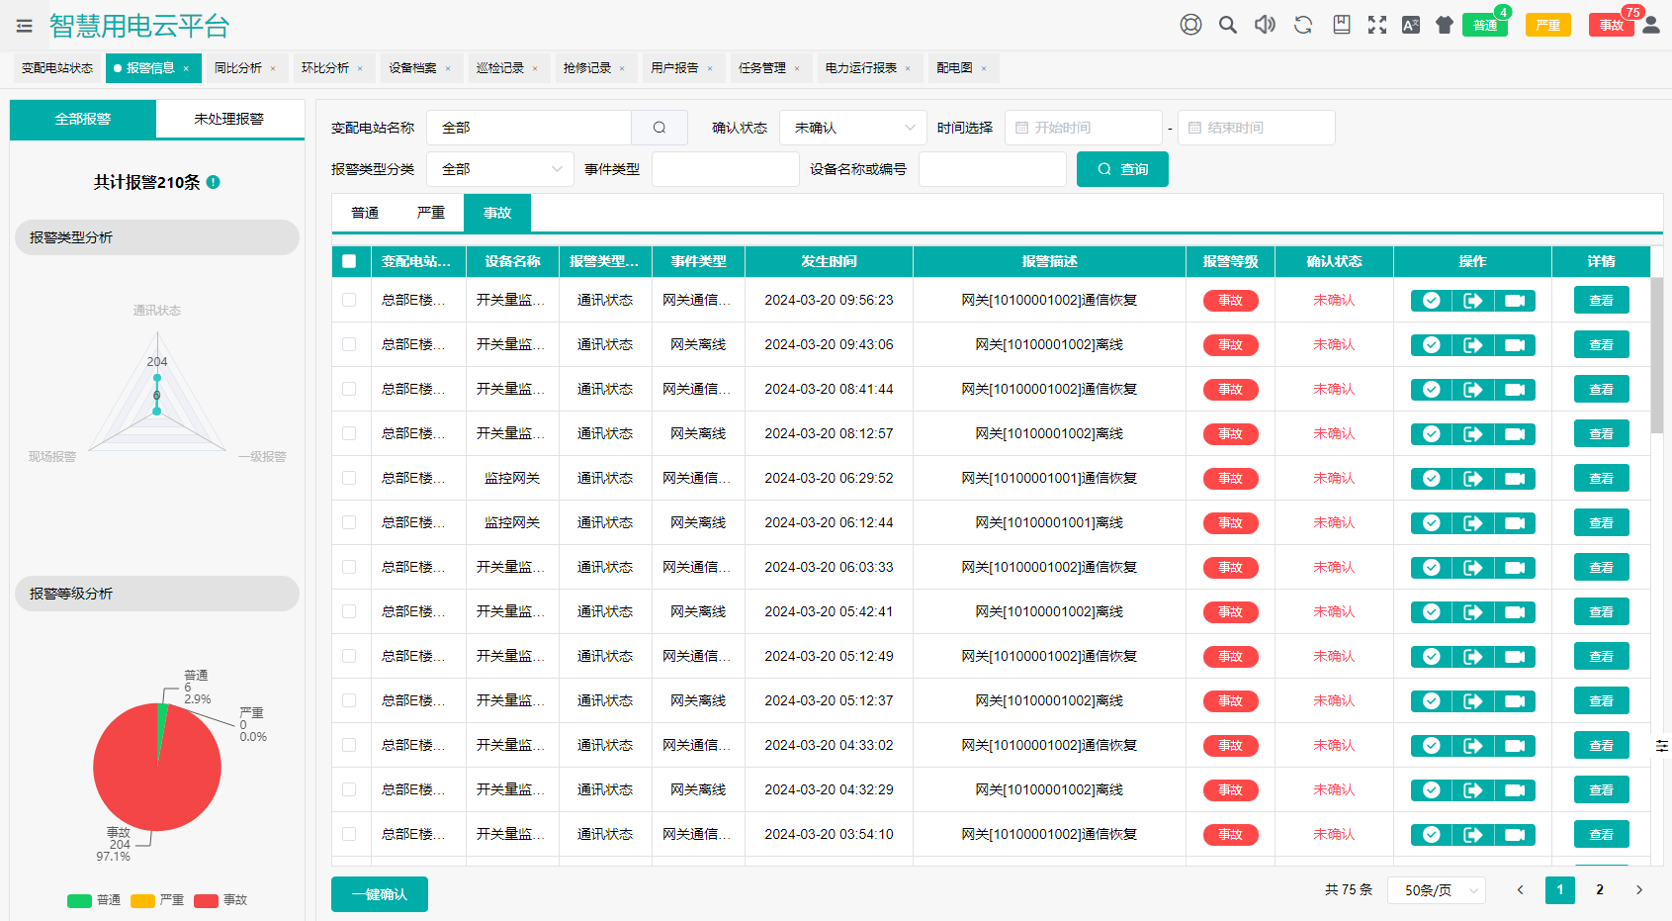The image size is (1672, 921).
Task: Click the forward icon in the 09:56:23 row
Action: (x=1473, y=301)
